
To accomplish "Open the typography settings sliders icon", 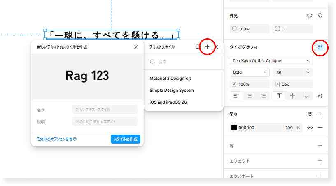I will [x=320, y=96].
